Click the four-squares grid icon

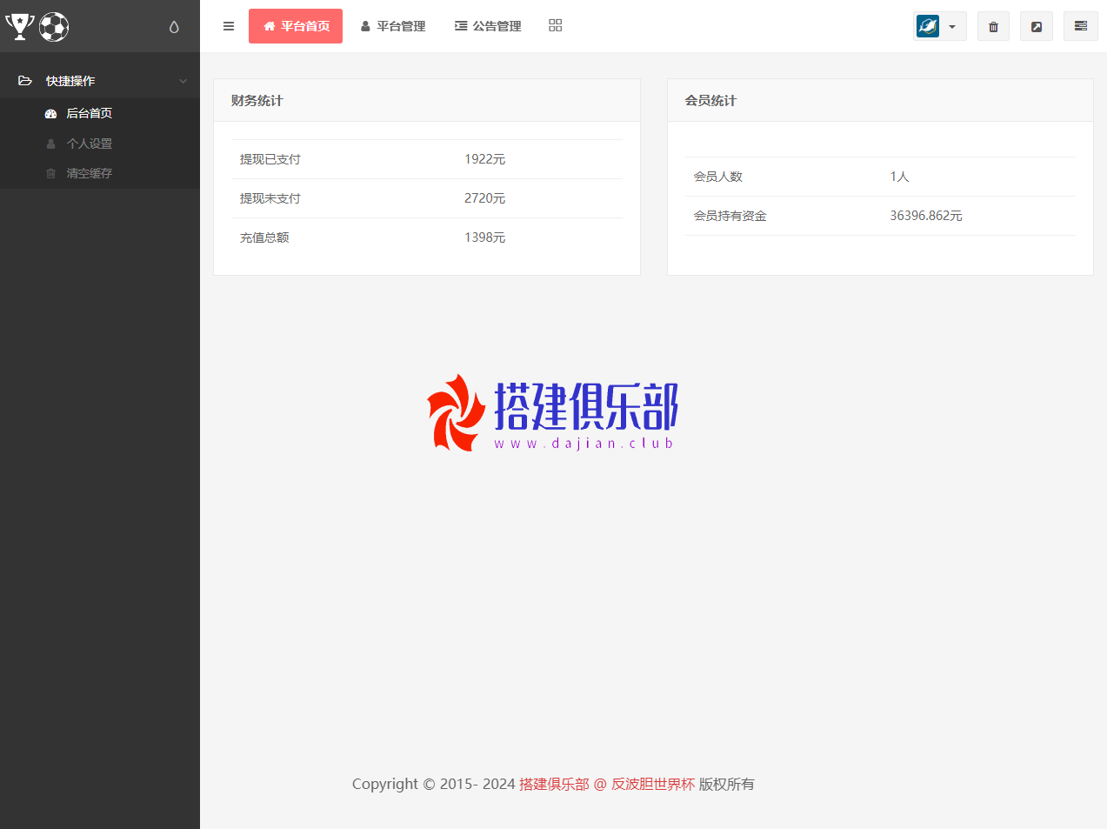click(556, 25)
